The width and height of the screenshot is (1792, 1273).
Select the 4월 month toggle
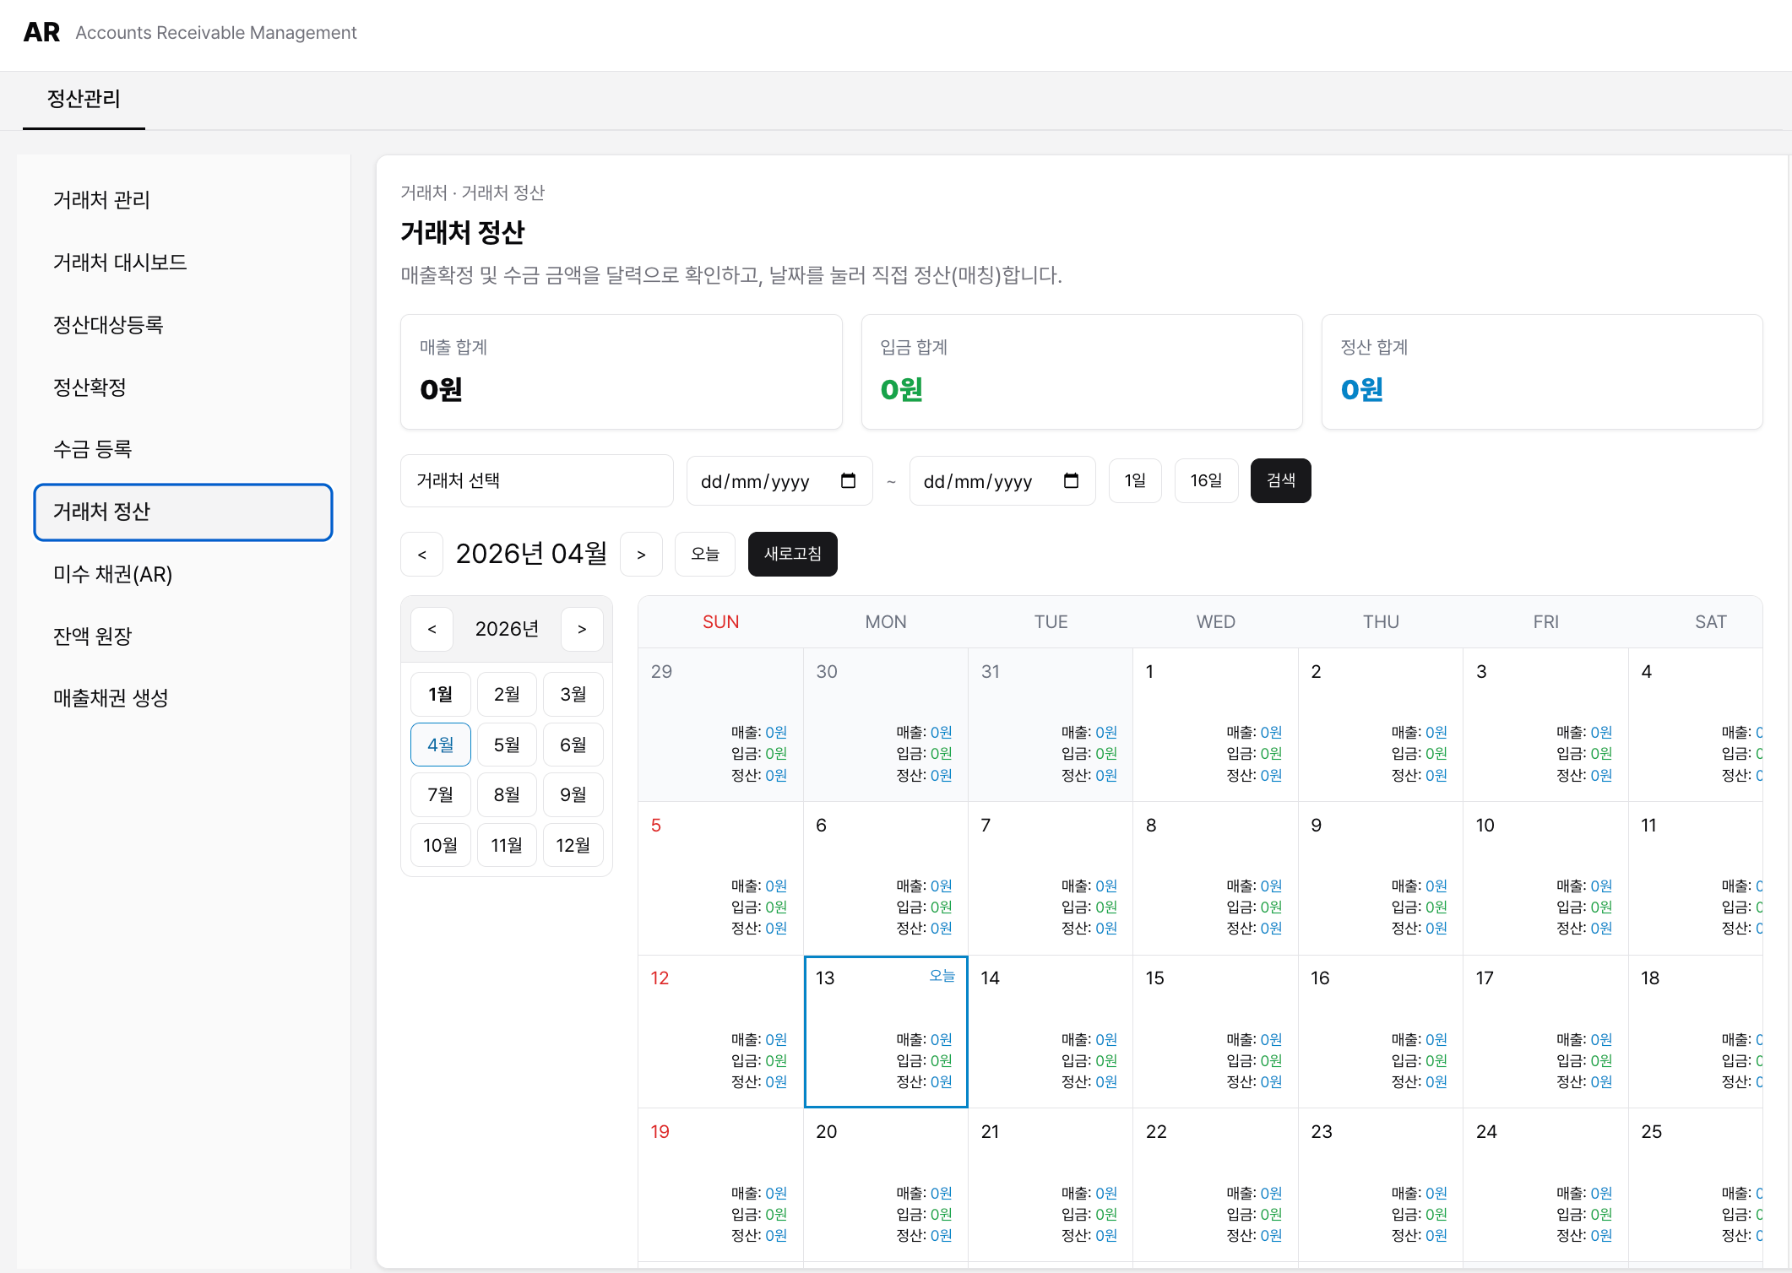440,745
